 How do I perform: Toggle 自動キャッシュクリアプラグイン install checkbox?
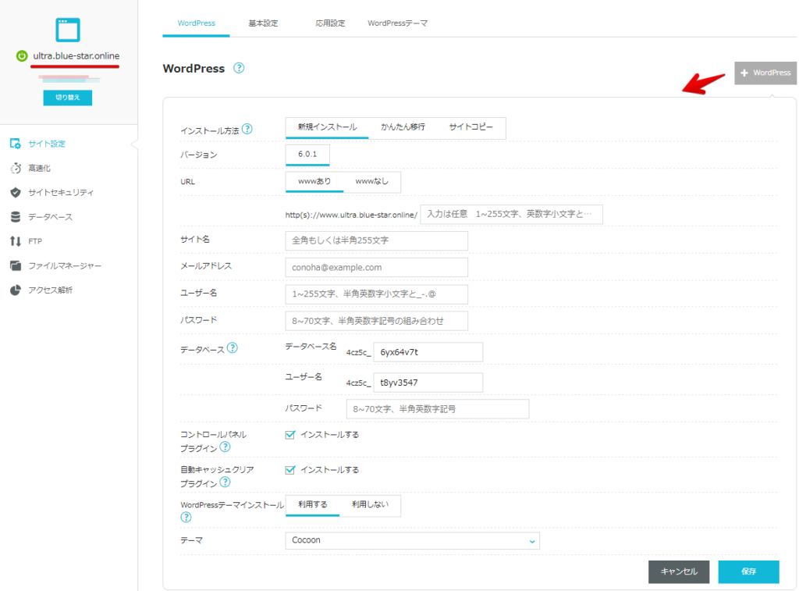[x=290, y=470]
